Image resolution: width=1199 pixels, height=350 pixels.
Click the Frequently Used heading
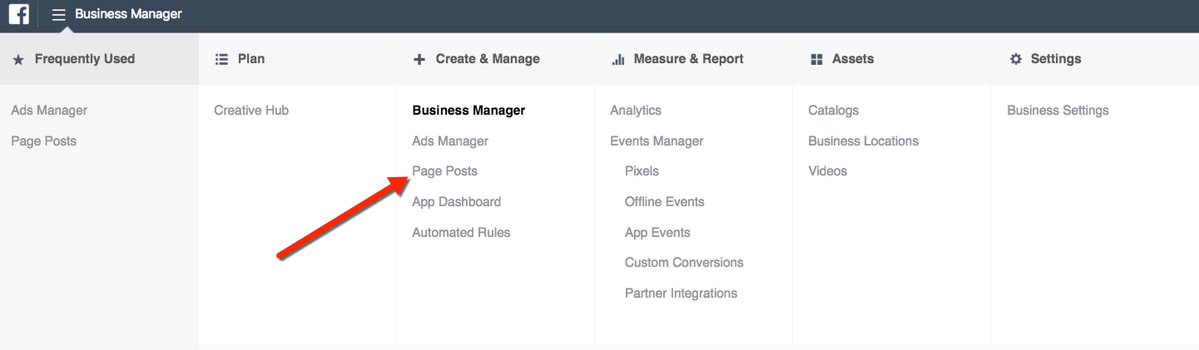point(85,59)
